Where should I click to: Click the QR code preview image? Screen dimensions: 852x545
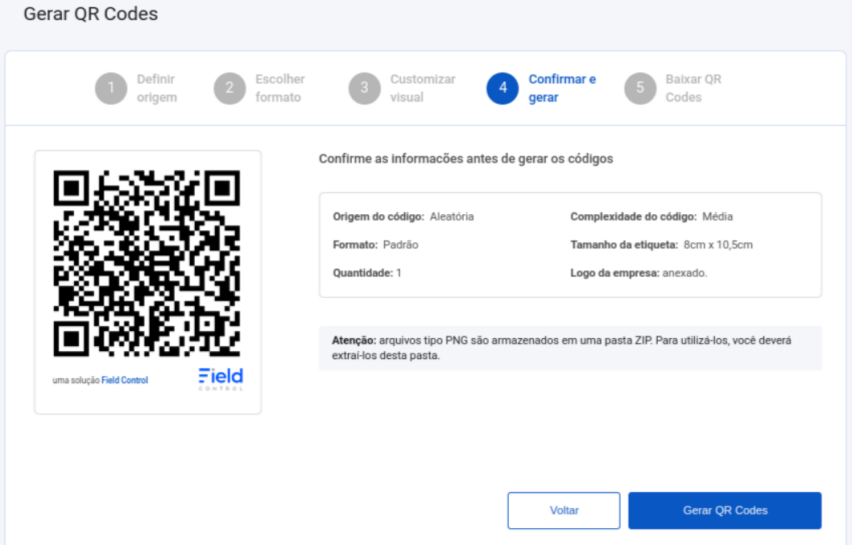coord(147,263)
